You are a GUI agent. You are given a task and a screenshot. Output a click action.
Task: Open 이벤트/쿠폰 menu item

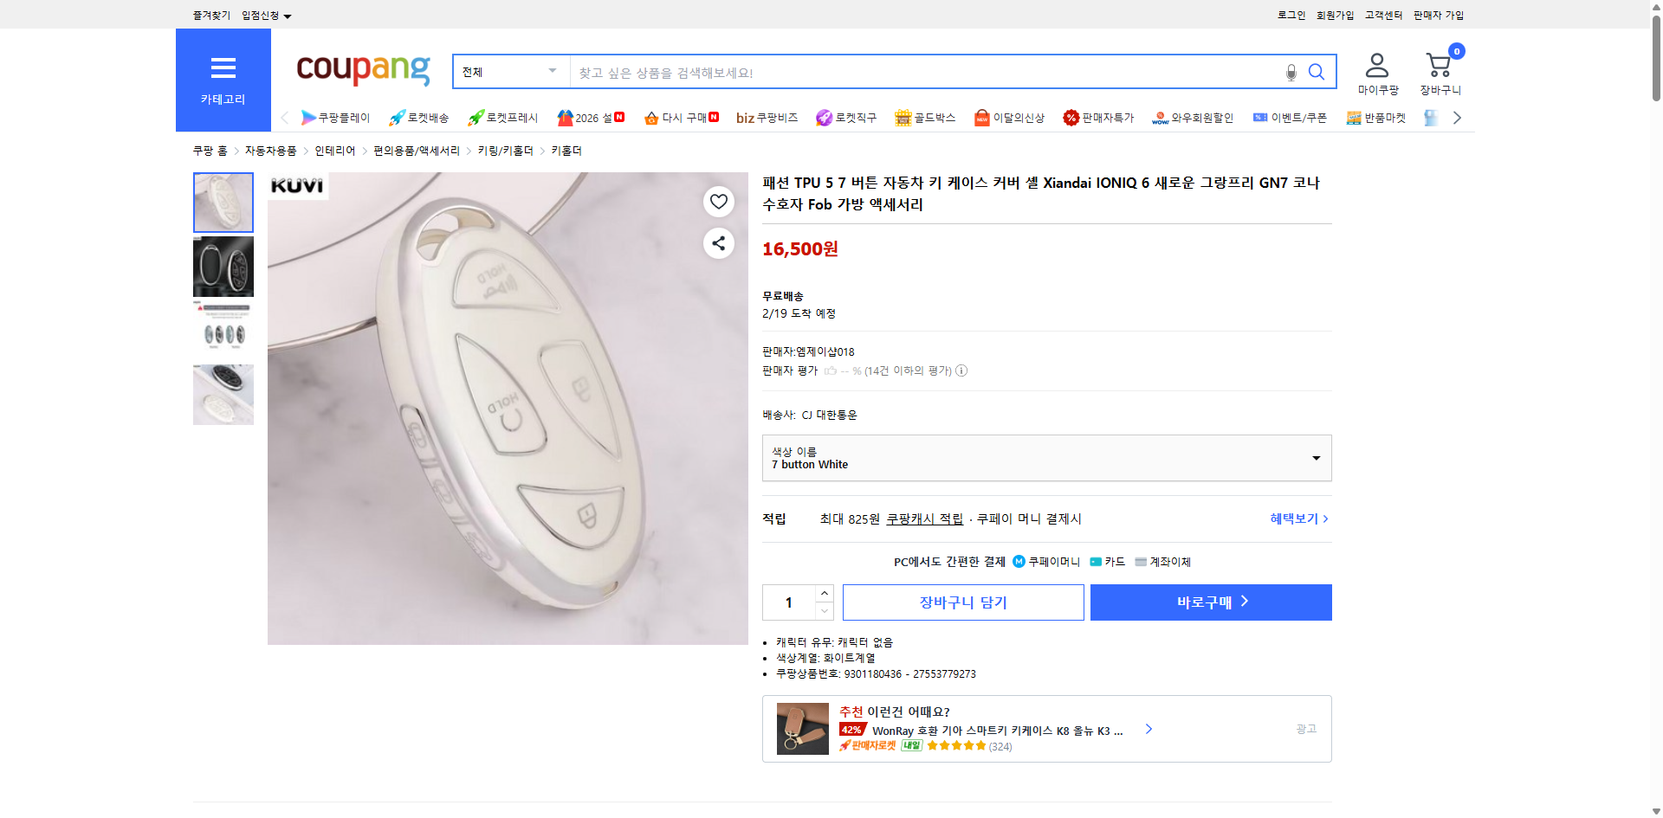(1290, 117)
